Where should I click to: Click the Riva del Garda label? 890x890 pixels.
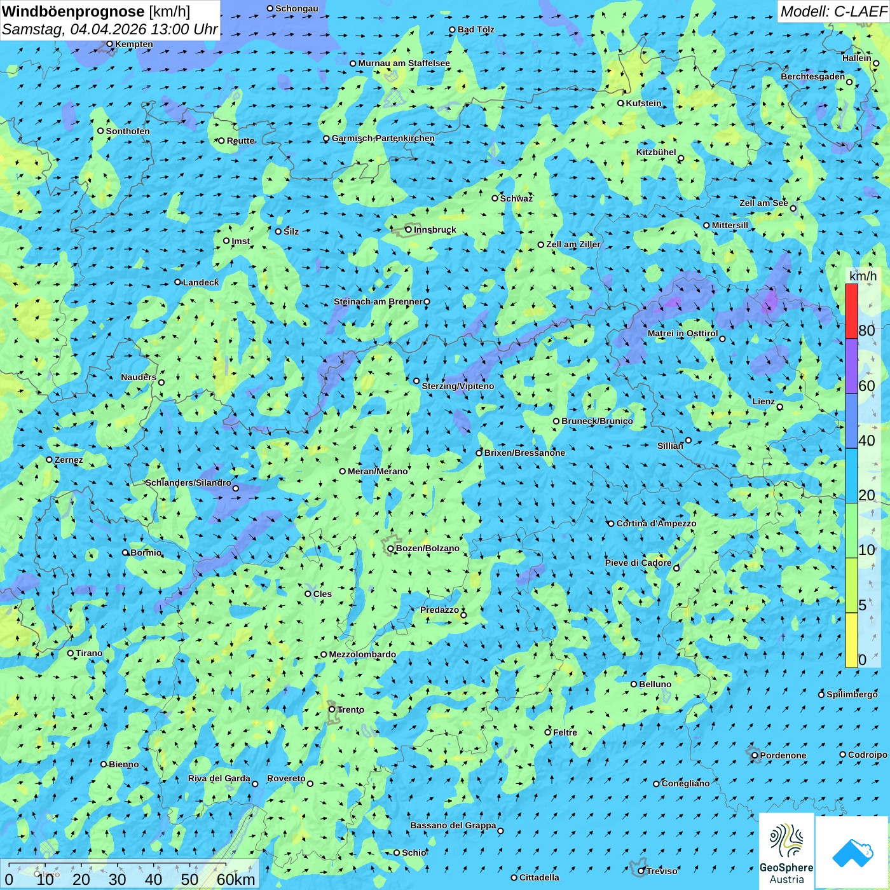pos(219,778)
